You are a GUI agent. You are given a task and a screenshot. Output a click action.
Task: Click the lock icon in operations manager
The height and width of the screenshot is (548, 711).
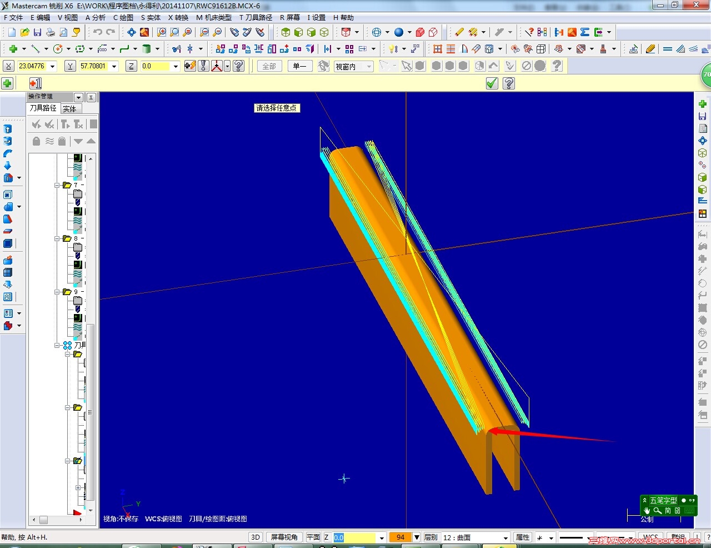pyautogui.click(x=37, y=141)
